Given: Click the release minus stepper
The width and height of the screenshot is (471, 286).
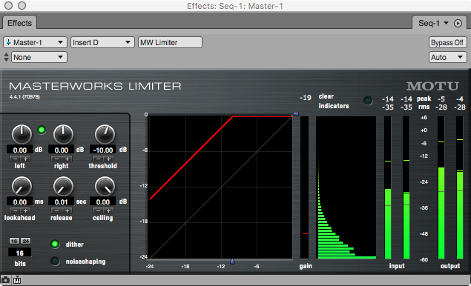Looking at the screenshot, I should 56,210.
